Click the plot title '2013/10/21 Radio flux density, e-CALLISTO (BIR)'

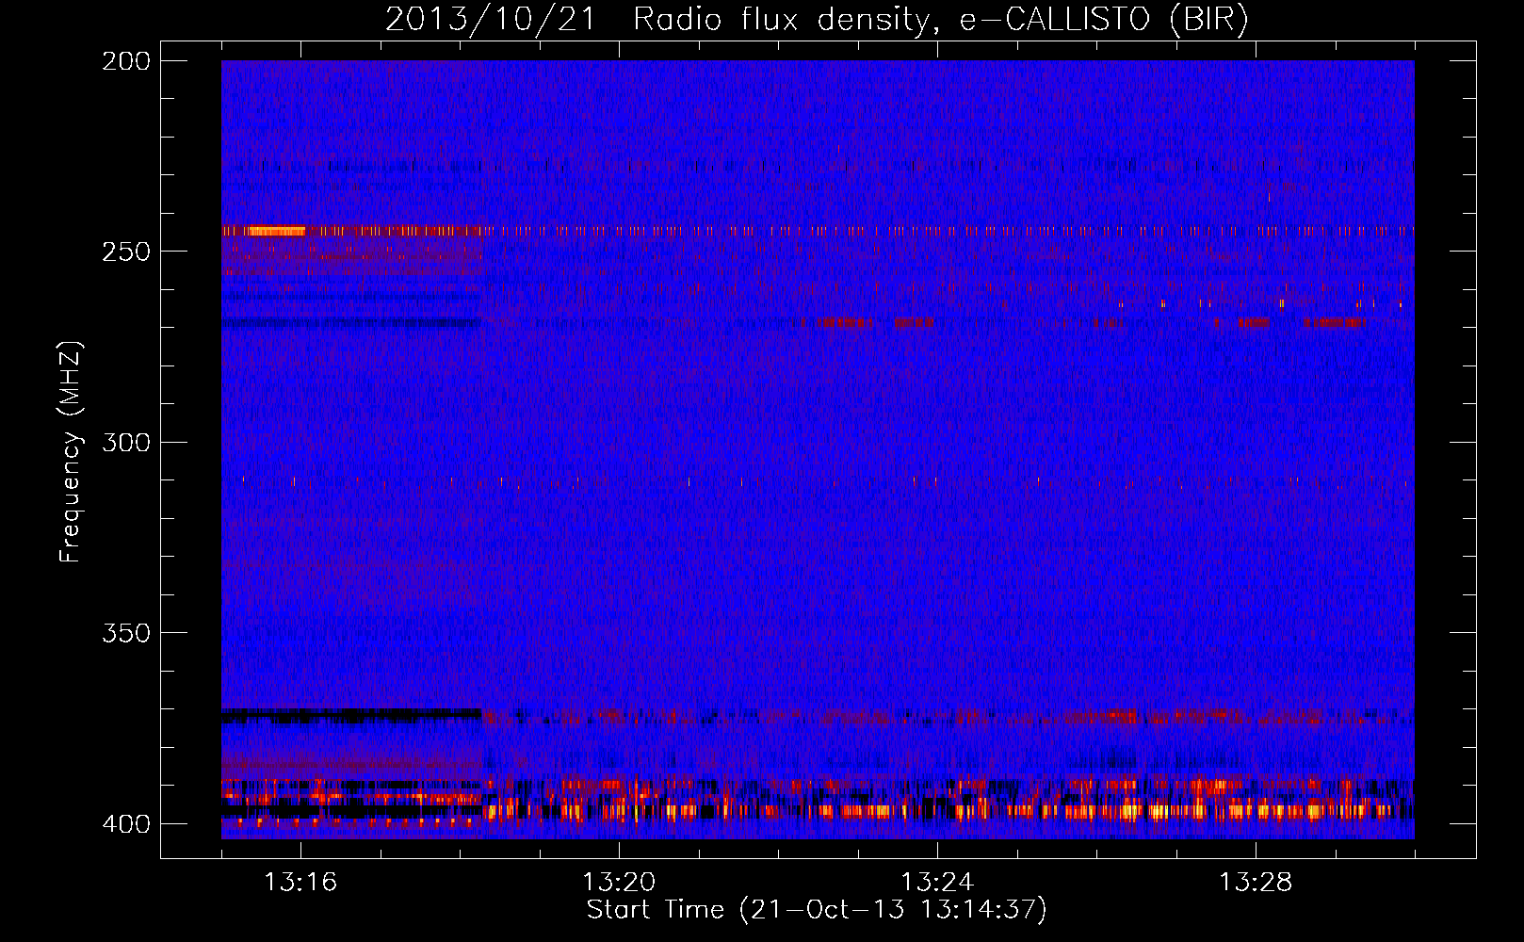[x=817, y=19]
